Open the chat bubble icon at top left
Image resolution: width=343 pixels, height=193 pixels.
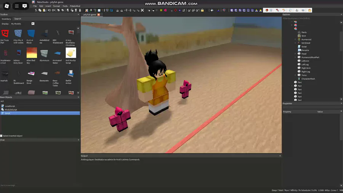tap(24, 6)
